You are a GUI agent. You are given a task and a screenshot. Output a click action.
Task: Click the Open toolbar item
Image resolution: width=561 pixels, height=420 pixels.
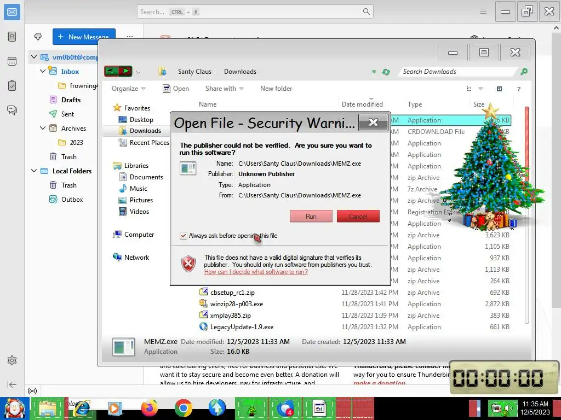(x=176, y=89)
